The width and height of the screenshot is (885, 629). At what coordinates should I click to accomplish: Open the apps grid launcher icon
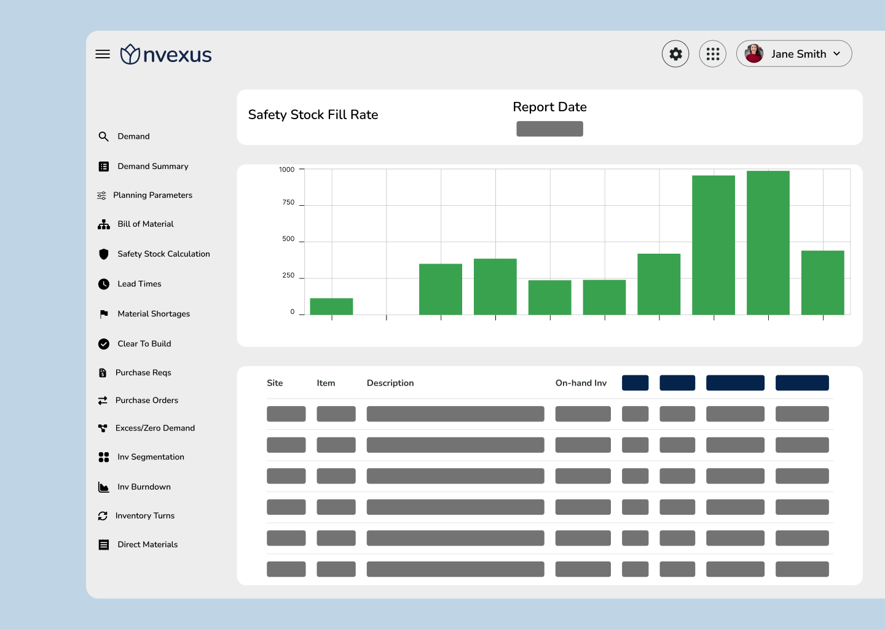click(713, 54)
